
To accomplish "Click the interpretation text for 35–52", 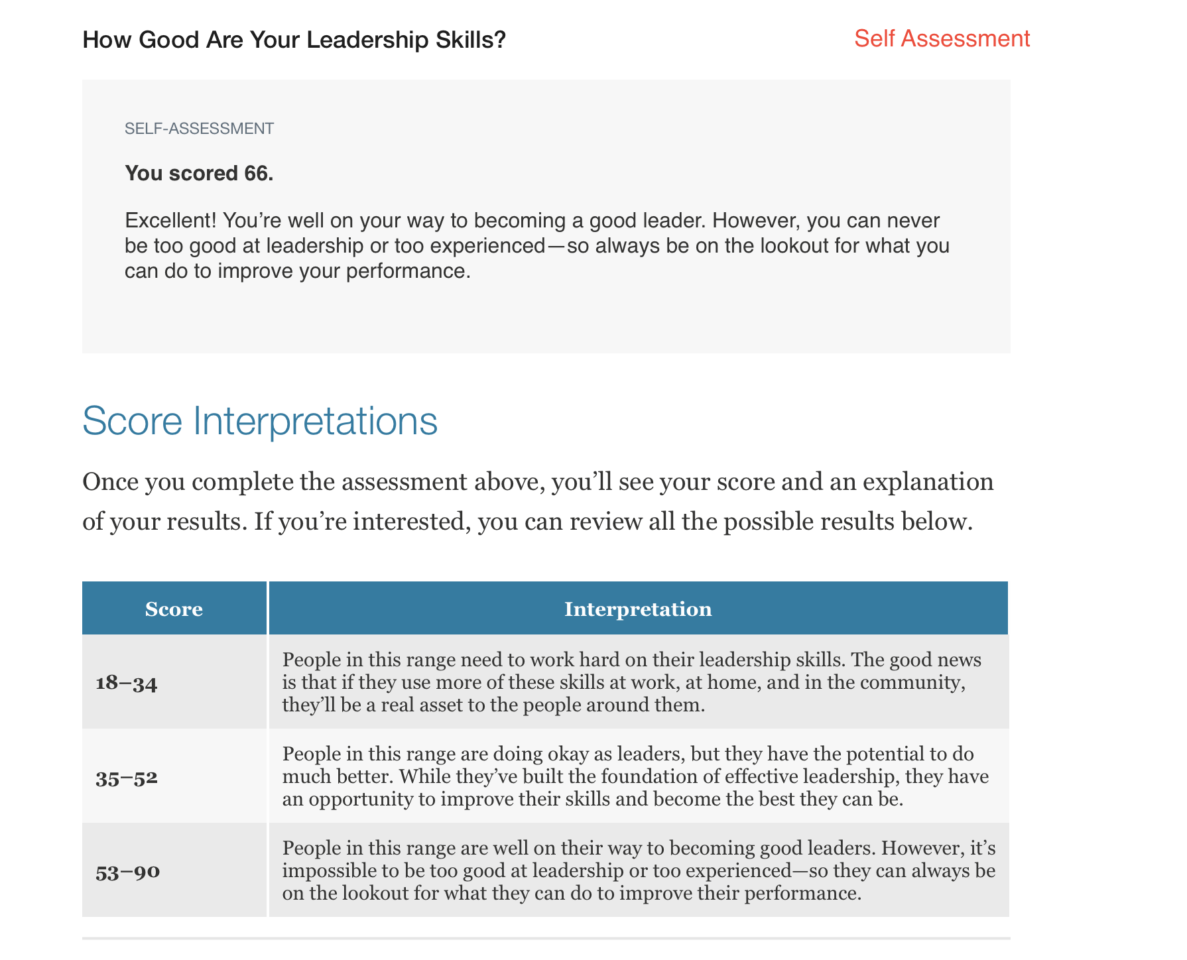I will coord(635,776).
